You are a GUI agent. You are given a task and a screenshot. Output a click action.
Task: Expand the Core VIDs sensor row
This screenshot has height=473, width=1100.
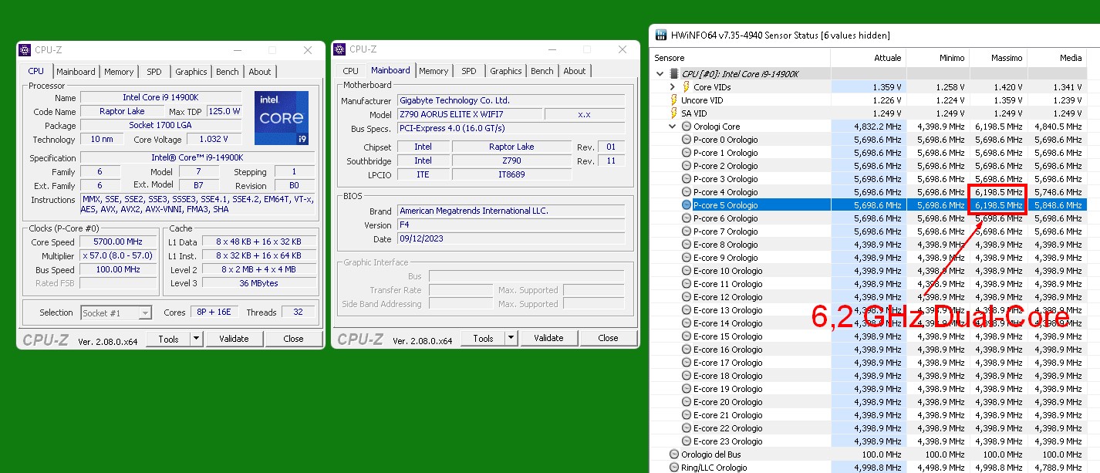(673, 87)
